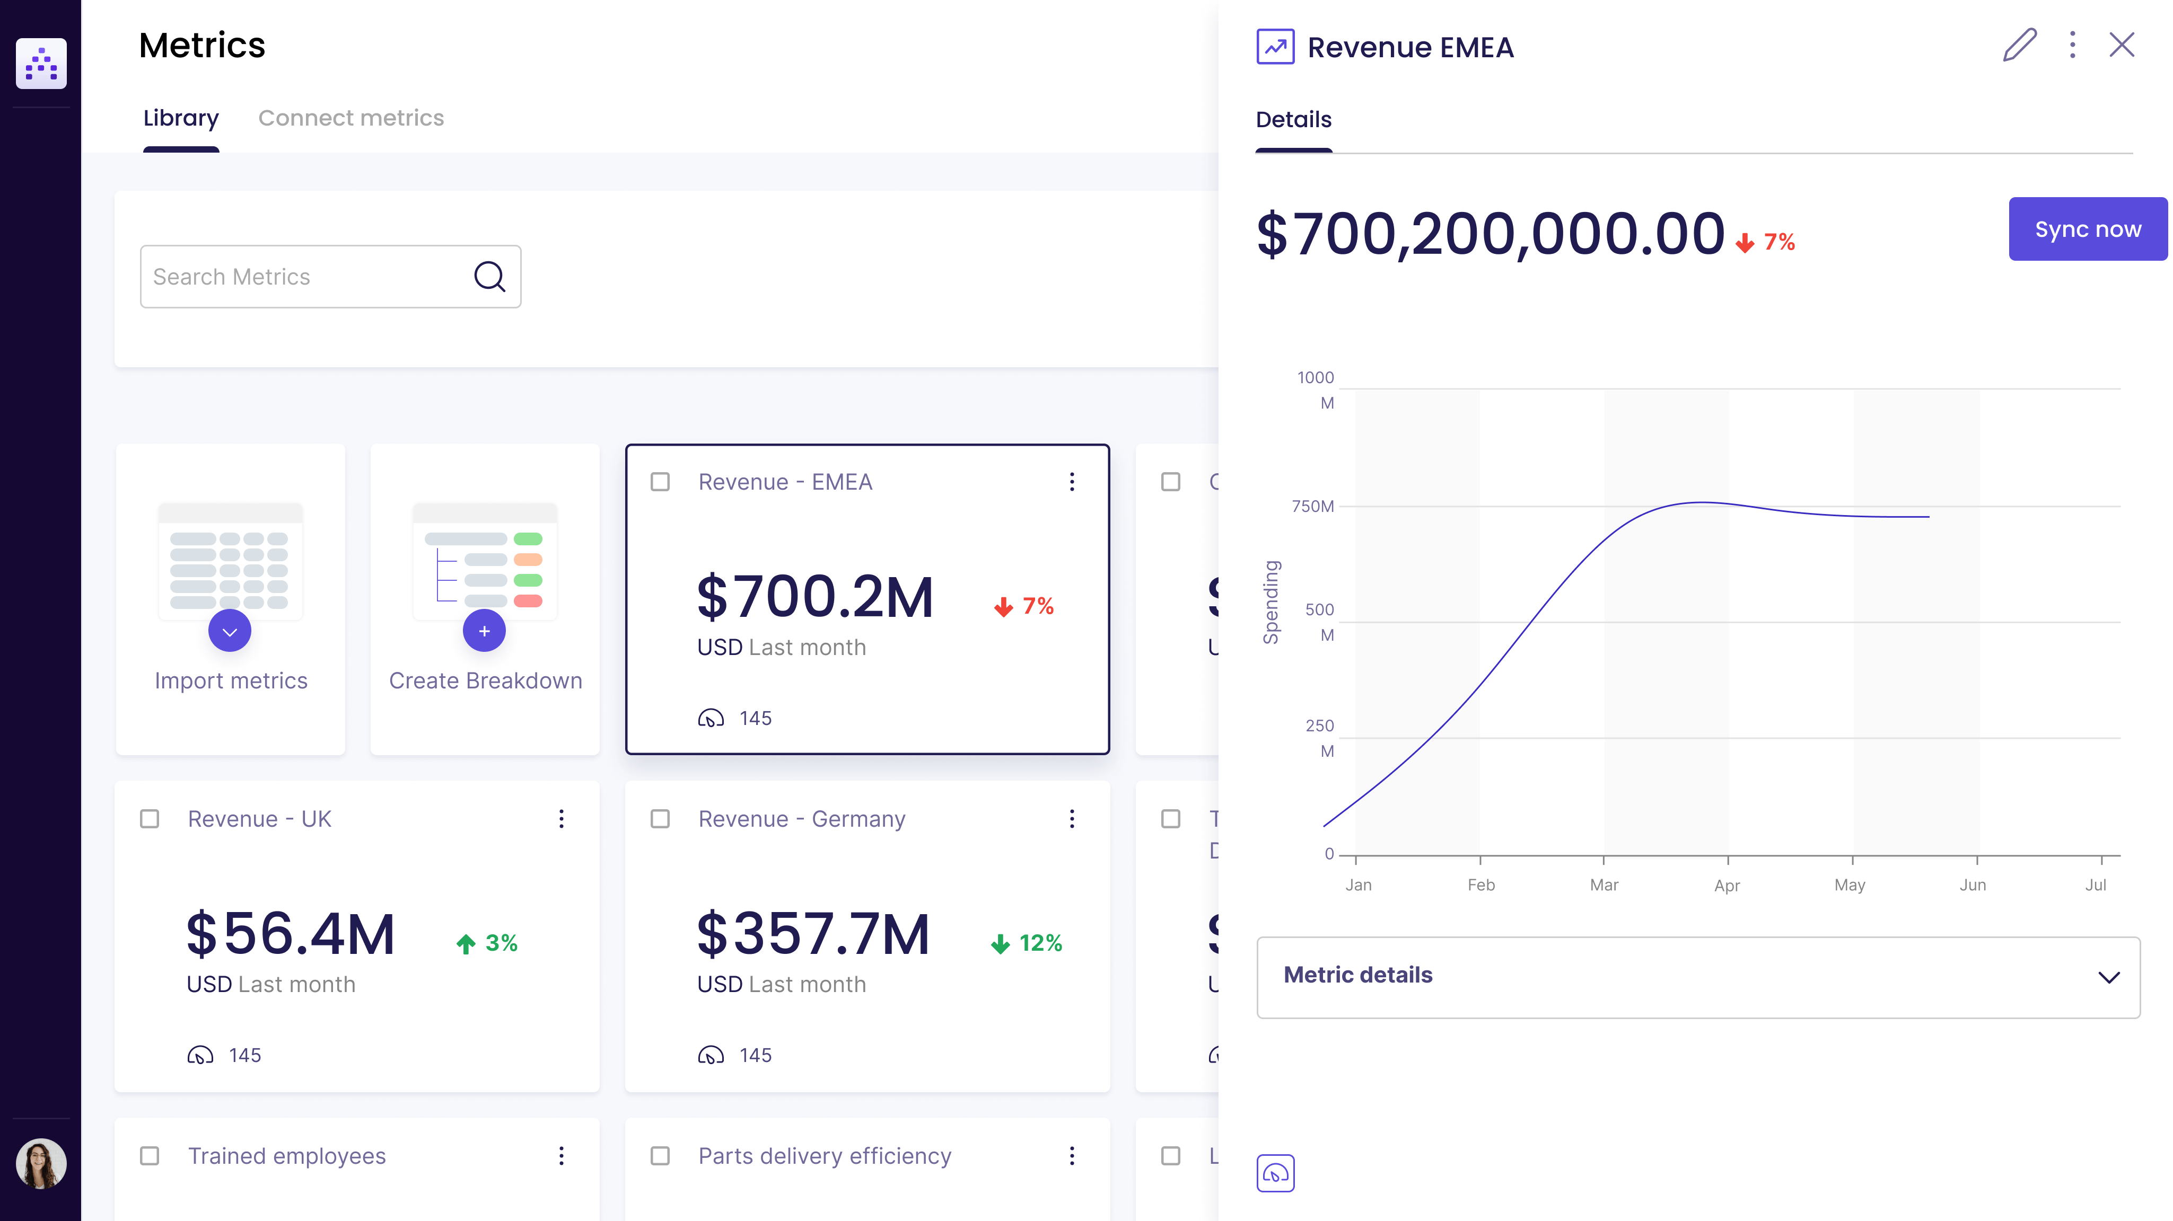Tick the Trained employees checkbox
Image resolution: width=2173 pixels, height=1221 pixels.
pos(150,1156)
